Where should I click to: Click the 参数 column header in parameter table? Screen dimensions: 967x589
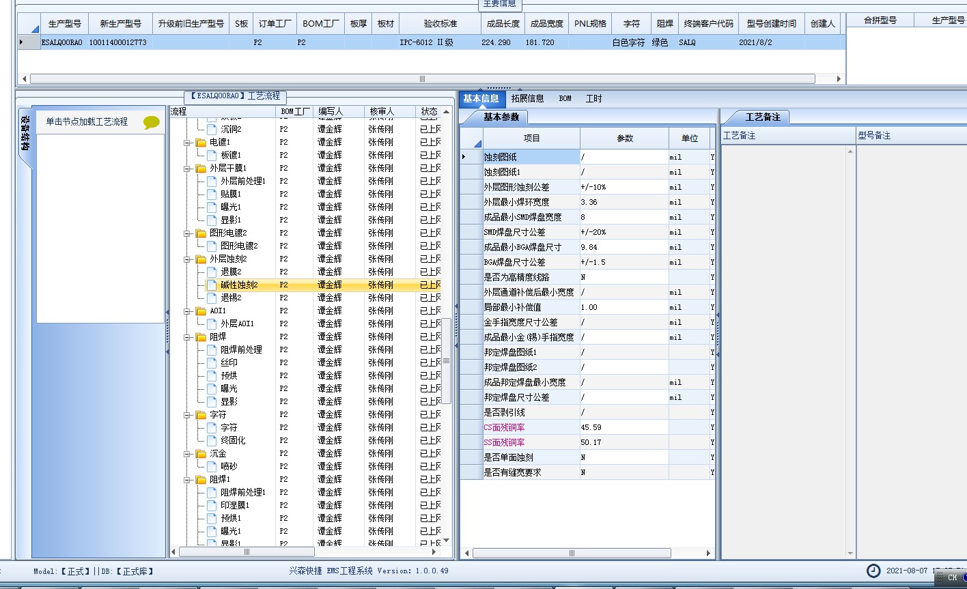[x=625, y=138]
